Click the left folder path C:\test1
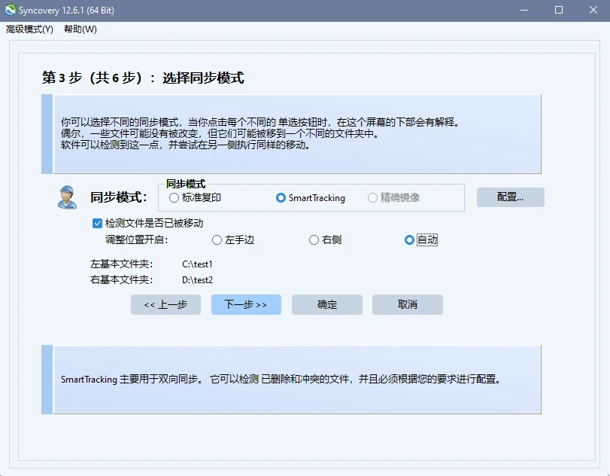 click(197, 264)
